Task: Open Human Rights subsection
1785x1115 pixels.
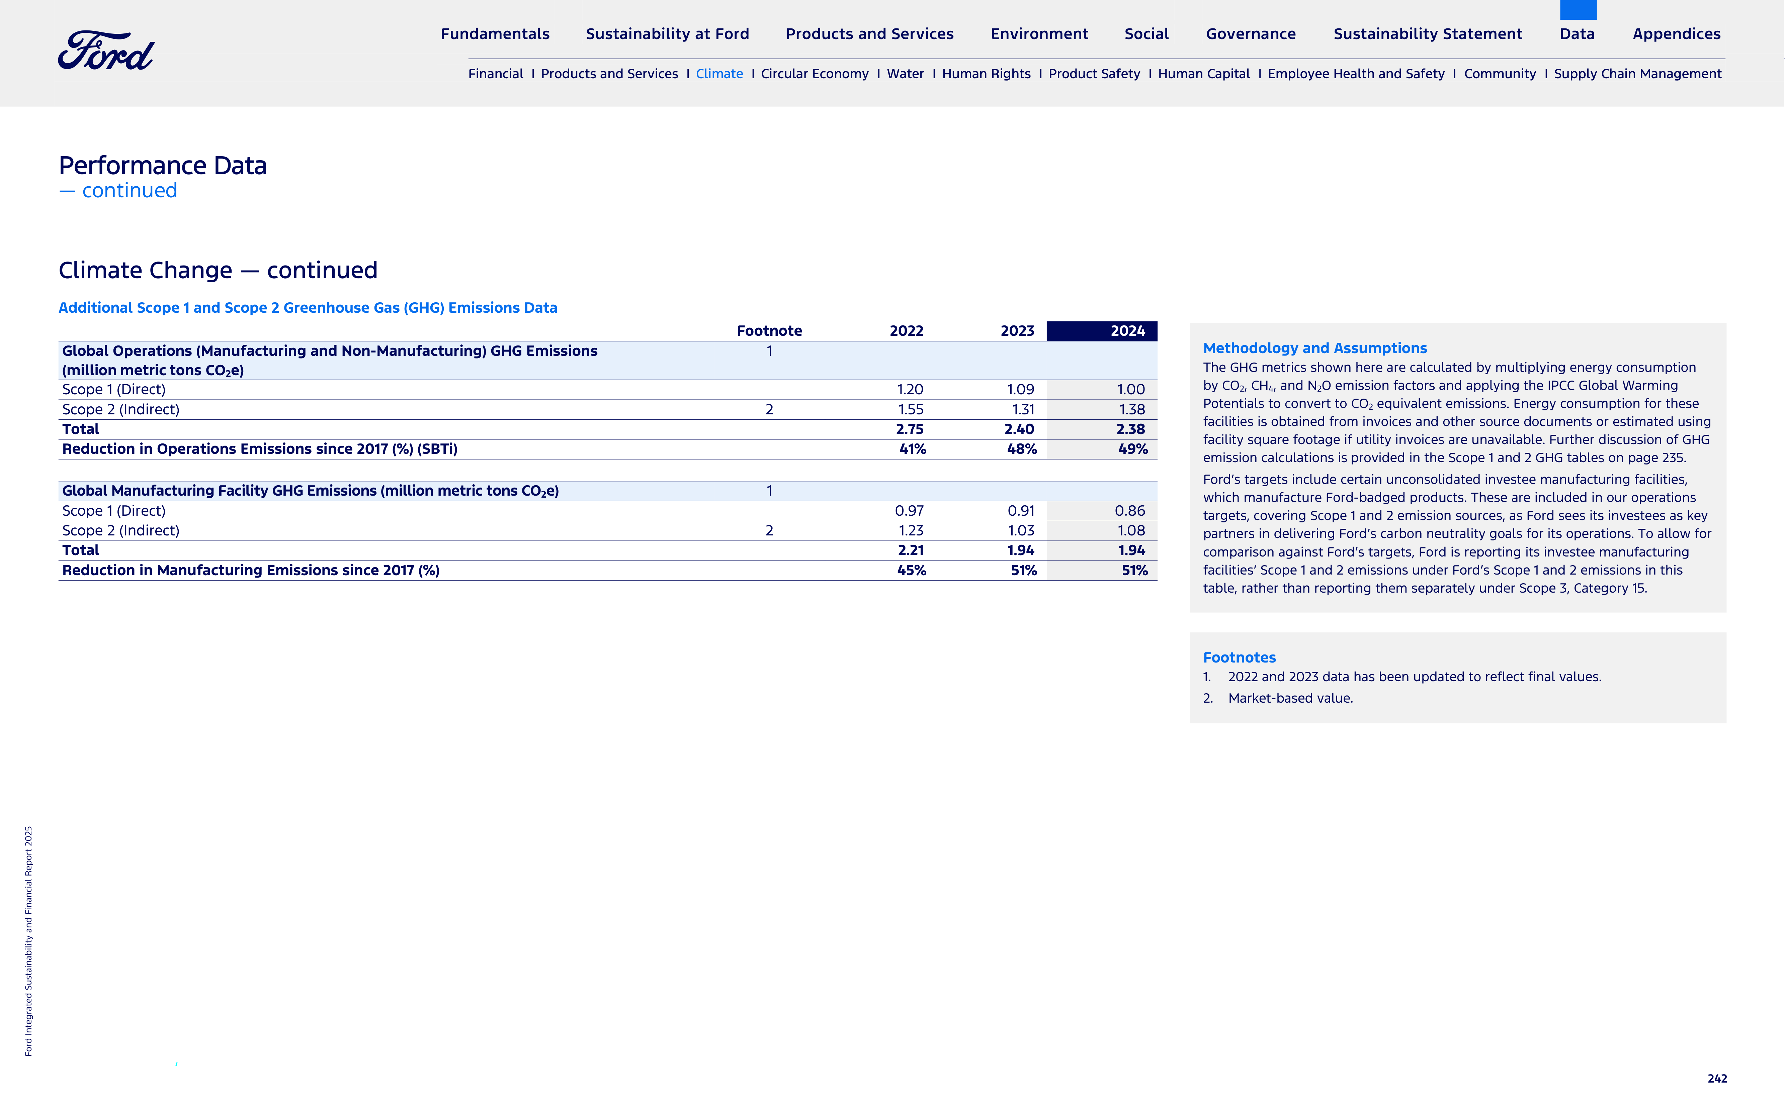Action: pyautogui.click(x=986, y=74)
